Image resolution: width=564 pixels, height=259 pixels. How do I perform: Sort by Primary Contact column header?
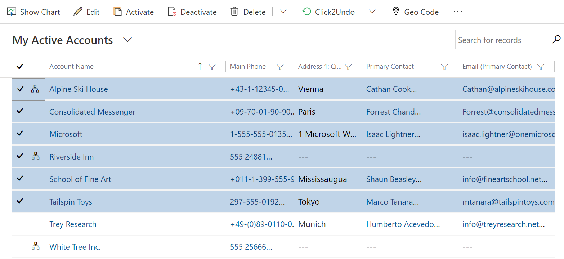(390, 67)
